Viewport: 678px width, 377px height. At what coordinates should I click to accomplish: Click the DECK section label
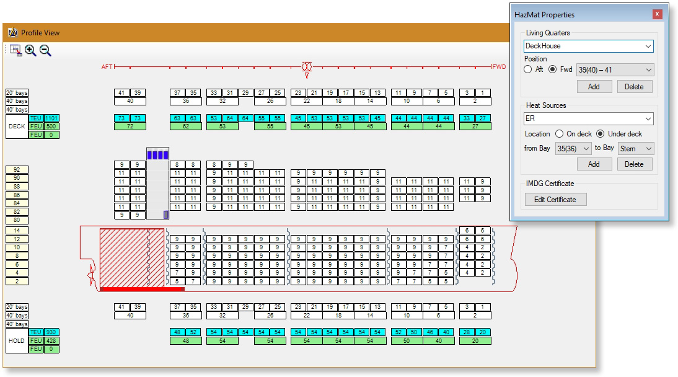click(17, 126)
